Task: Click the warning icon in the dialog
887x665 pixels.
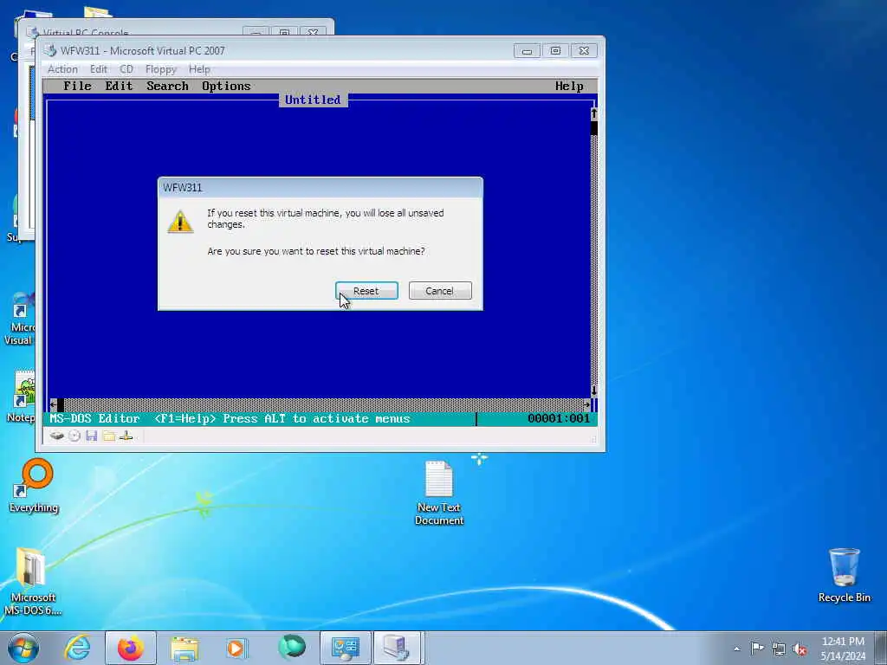Action: [x=180, y=222]
